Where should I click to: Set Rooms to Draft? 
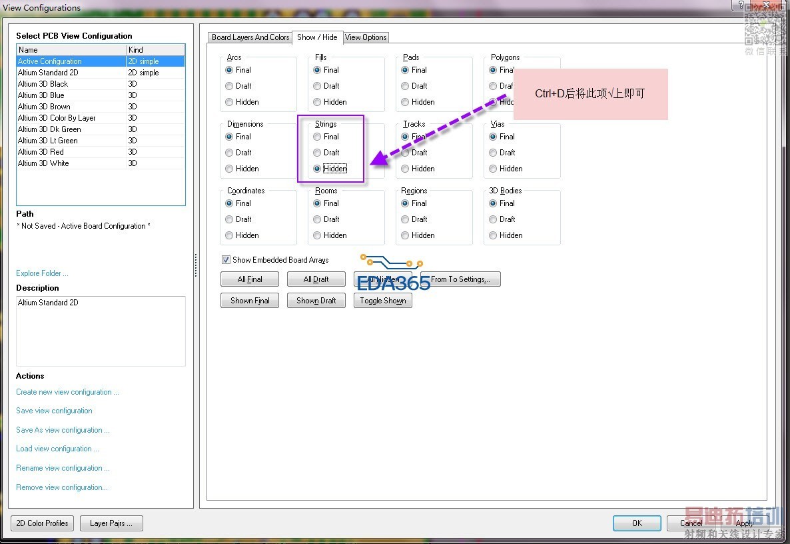317,219
